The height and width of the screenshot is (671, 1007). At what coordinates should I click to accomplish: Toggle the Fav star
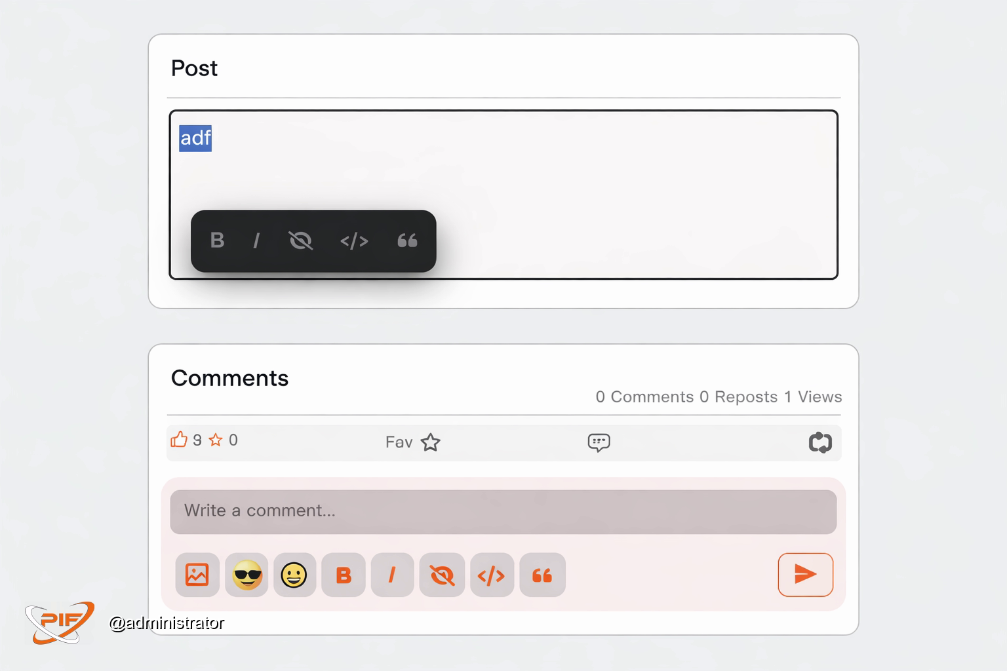point(430,442)
